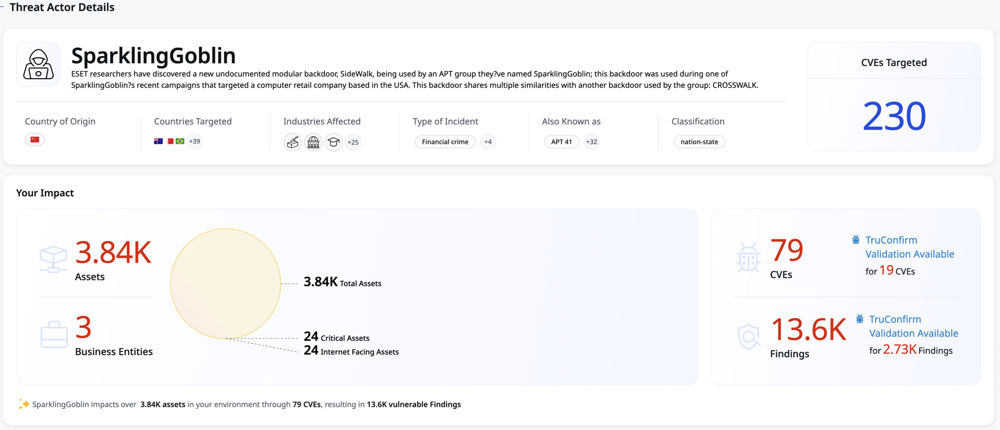Click the education graduation cap industry icon
Screen dimensions: 1000x430
(x=334, y=142)
